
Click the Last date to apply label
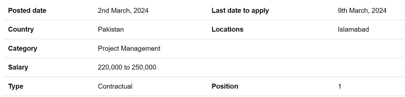240,11
